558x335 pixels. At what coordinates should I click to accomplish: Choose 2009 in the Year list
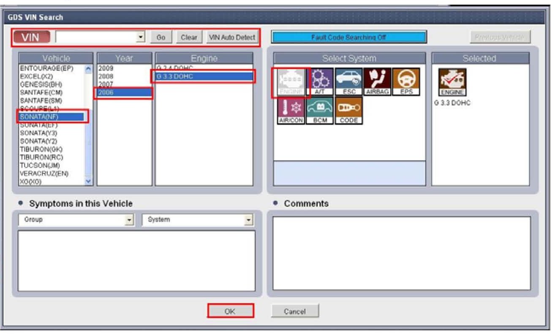(106, 68)
